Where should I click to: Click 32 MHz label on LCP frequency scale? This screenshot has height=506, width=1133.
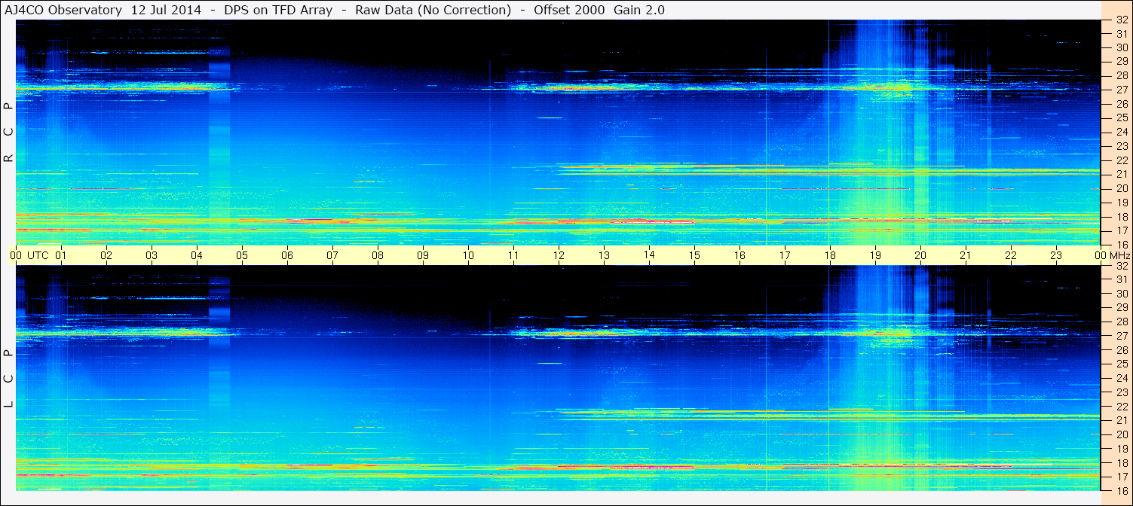tap(1121, 266)
